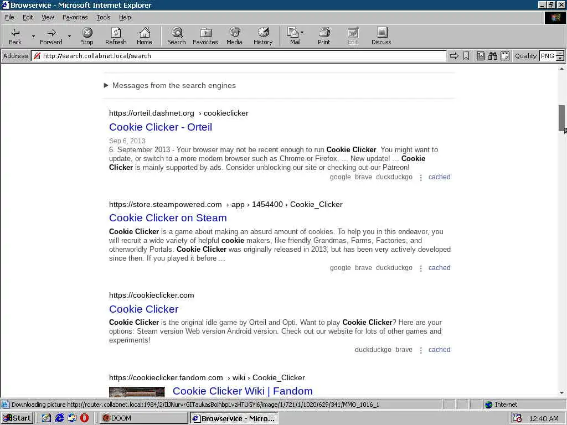Viewport: 567px width, 425px height.
Task: Click the https://orteil.dashnet.org URL text
Action: click(152, 113)
